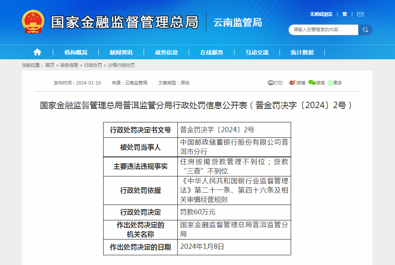Open the 互动交流 menu
The height and width of the screenshot is (265, 395).
click(x=257, y=53)
